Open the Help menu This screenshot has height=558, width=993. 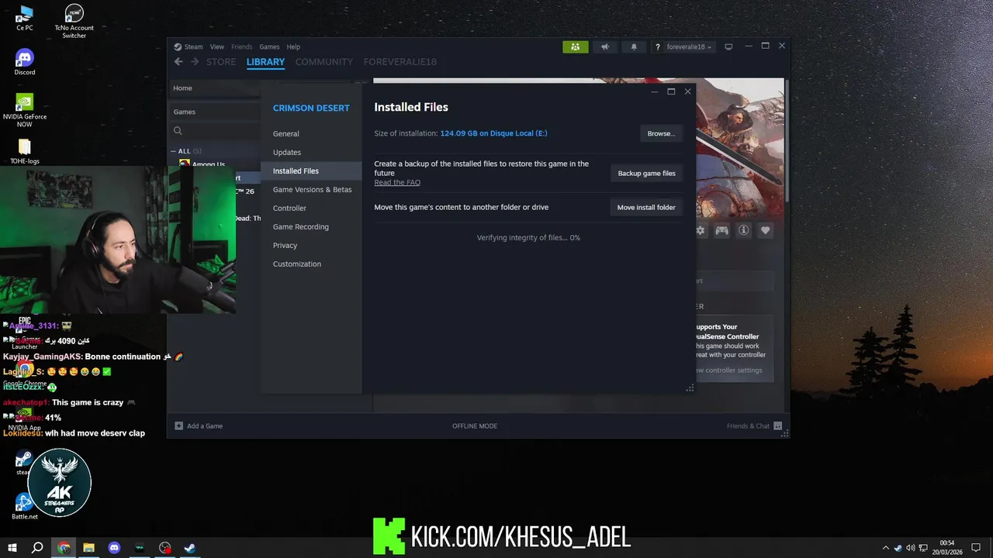293,46
